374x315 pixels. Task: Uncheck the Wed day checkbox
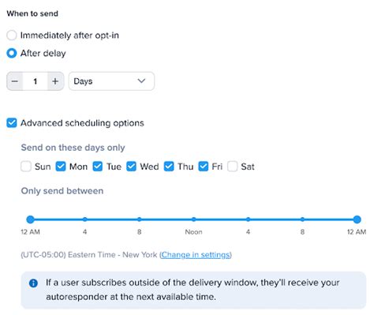click(x=131, y=167)
